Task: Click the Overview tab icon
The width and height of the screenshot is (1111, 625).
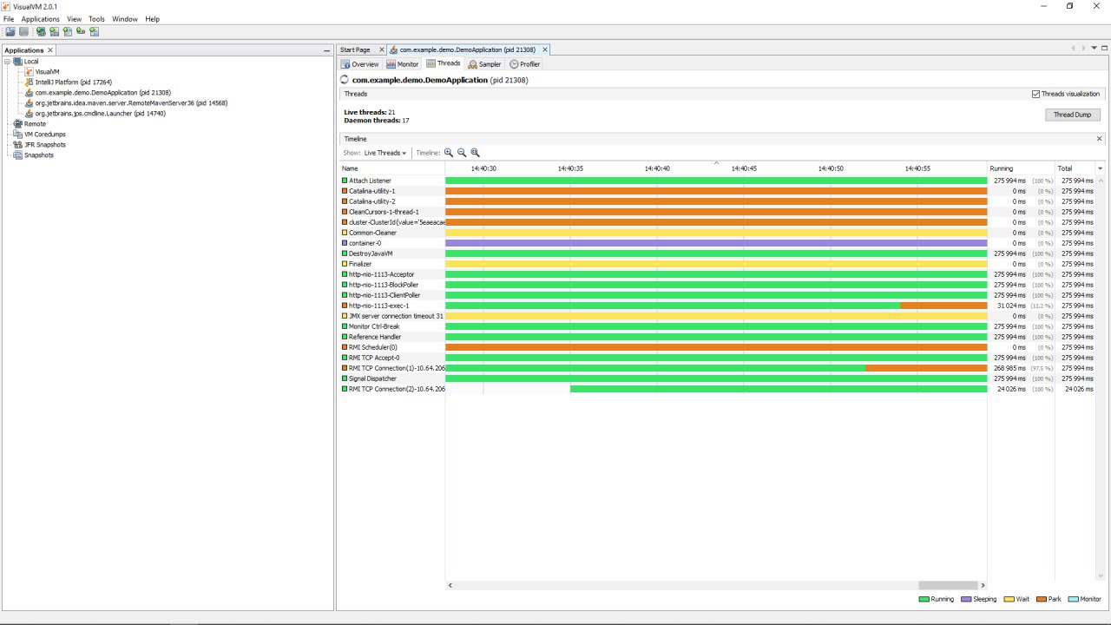Action: tap(345, 64)
